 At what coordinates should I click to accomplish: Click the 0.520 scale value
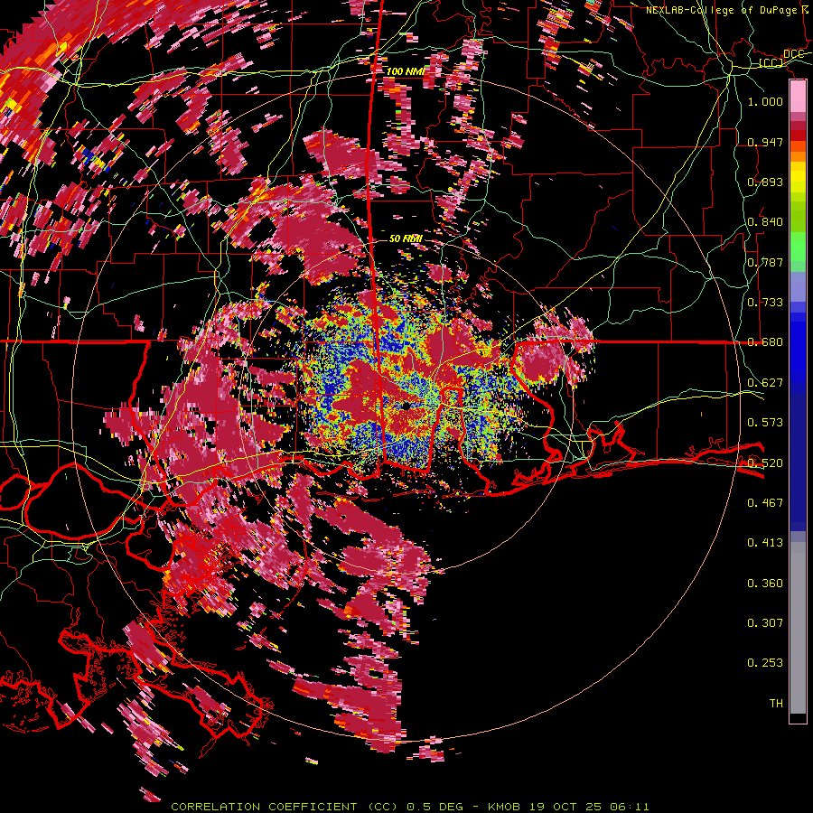[765, 463]
